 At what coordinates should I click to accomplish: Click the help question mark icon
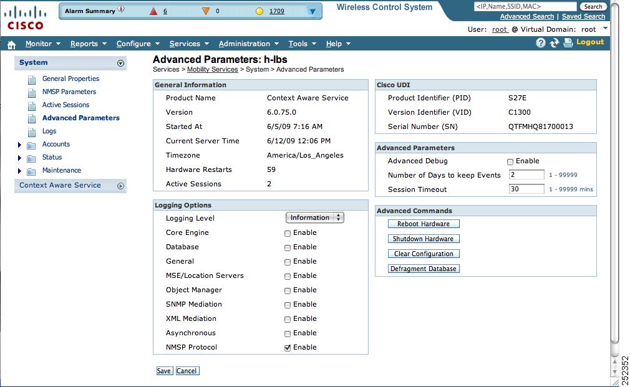click(540, 43)
